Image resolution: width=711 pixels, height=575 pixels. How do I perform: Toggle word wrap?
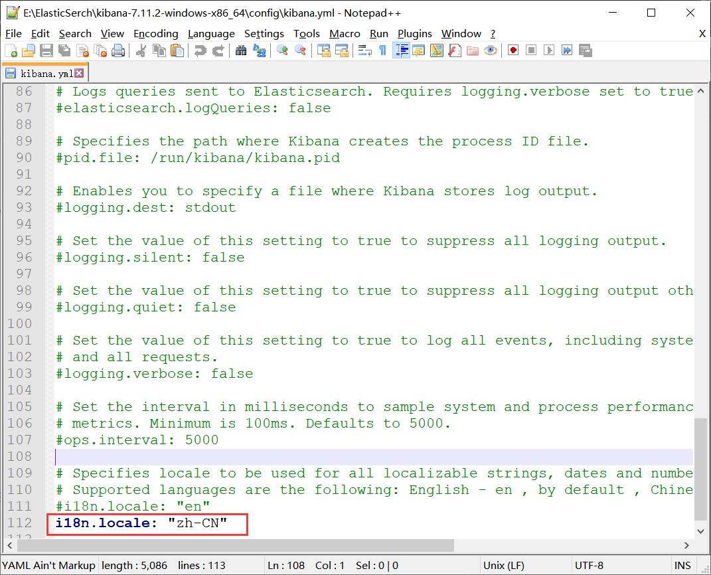click(364, 50)
